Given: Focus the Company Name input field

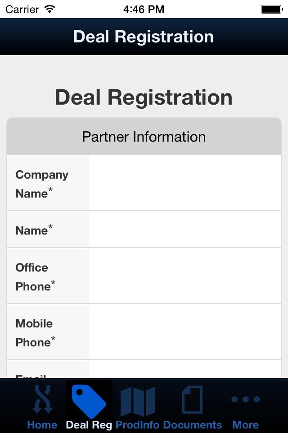Looking at the screenshot, I should point(184,184).
